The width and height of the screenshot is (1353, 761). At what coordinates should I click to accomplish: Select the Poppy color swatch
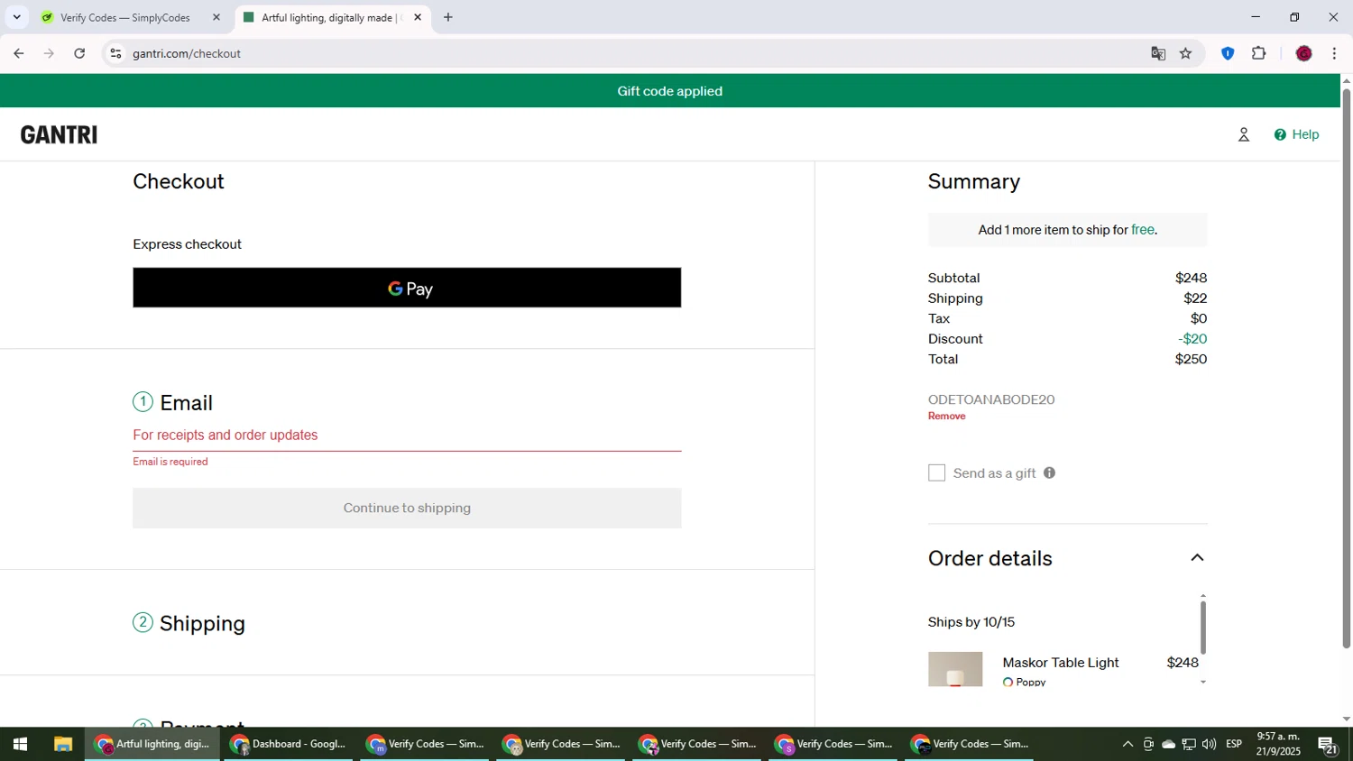coord(1008,683)
